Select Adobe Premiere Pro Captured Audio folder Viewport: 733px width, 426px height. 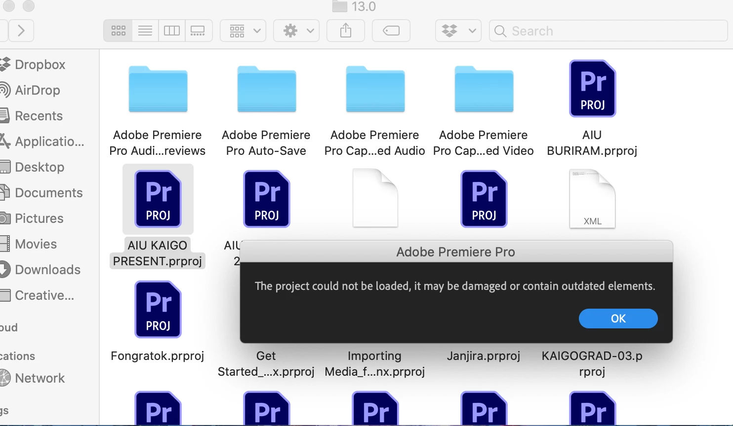[375, 90]
